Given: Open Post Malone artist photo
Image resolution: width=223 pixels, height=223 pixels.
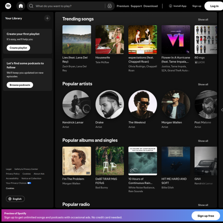Looking at the screenshot, I should [206, 104].
